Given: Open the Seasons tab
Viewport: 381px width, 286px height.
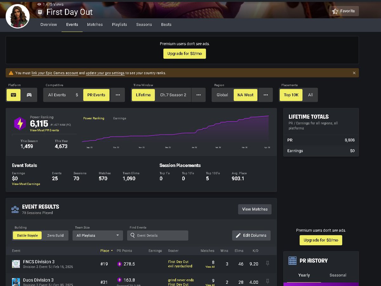Looking at the screenshot, I should tap(144, 24).
